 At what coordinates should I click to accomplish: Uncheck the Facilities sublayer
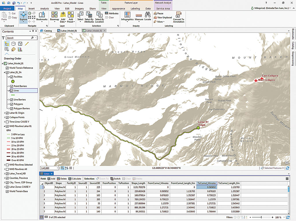12,77
